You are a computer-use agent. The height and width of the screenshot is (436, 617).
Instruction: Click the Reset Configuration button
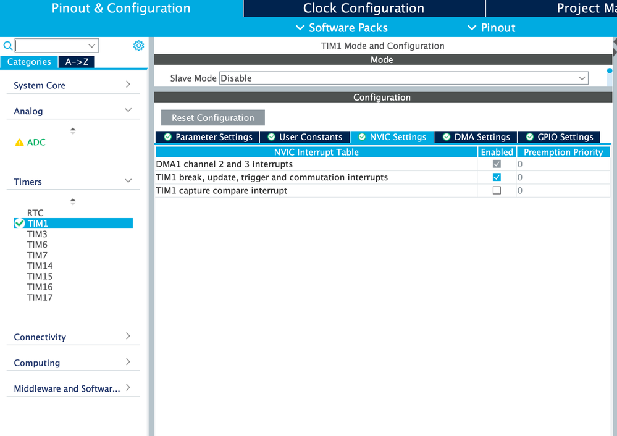(212, 117)
